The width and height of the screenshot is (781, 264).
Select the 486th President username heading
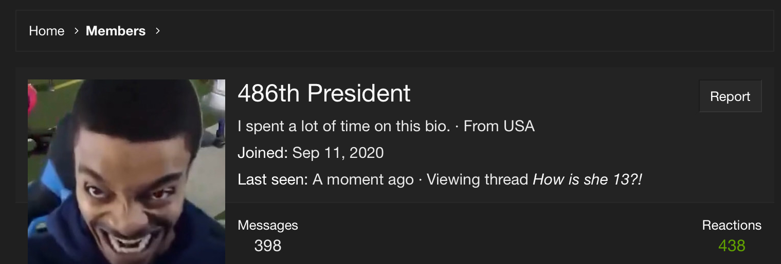pyautogui.click(x=324, y=93)
